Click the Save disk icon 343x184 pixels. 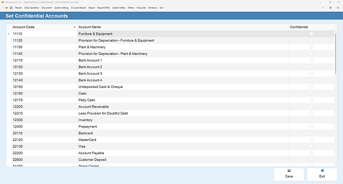[289, 170]
